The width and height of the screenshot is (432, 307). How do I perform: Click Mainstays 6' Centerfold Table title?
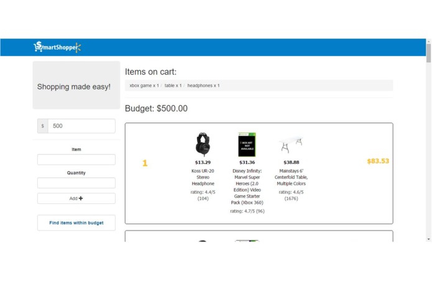coord(292,177)
